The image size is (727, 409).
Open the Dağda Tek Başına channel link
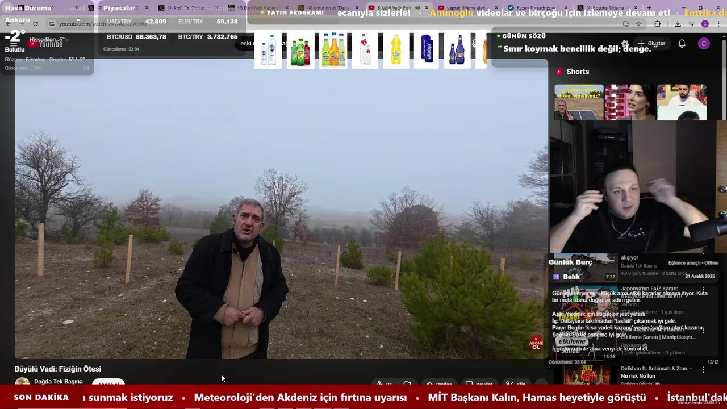[x=59, y=382]
